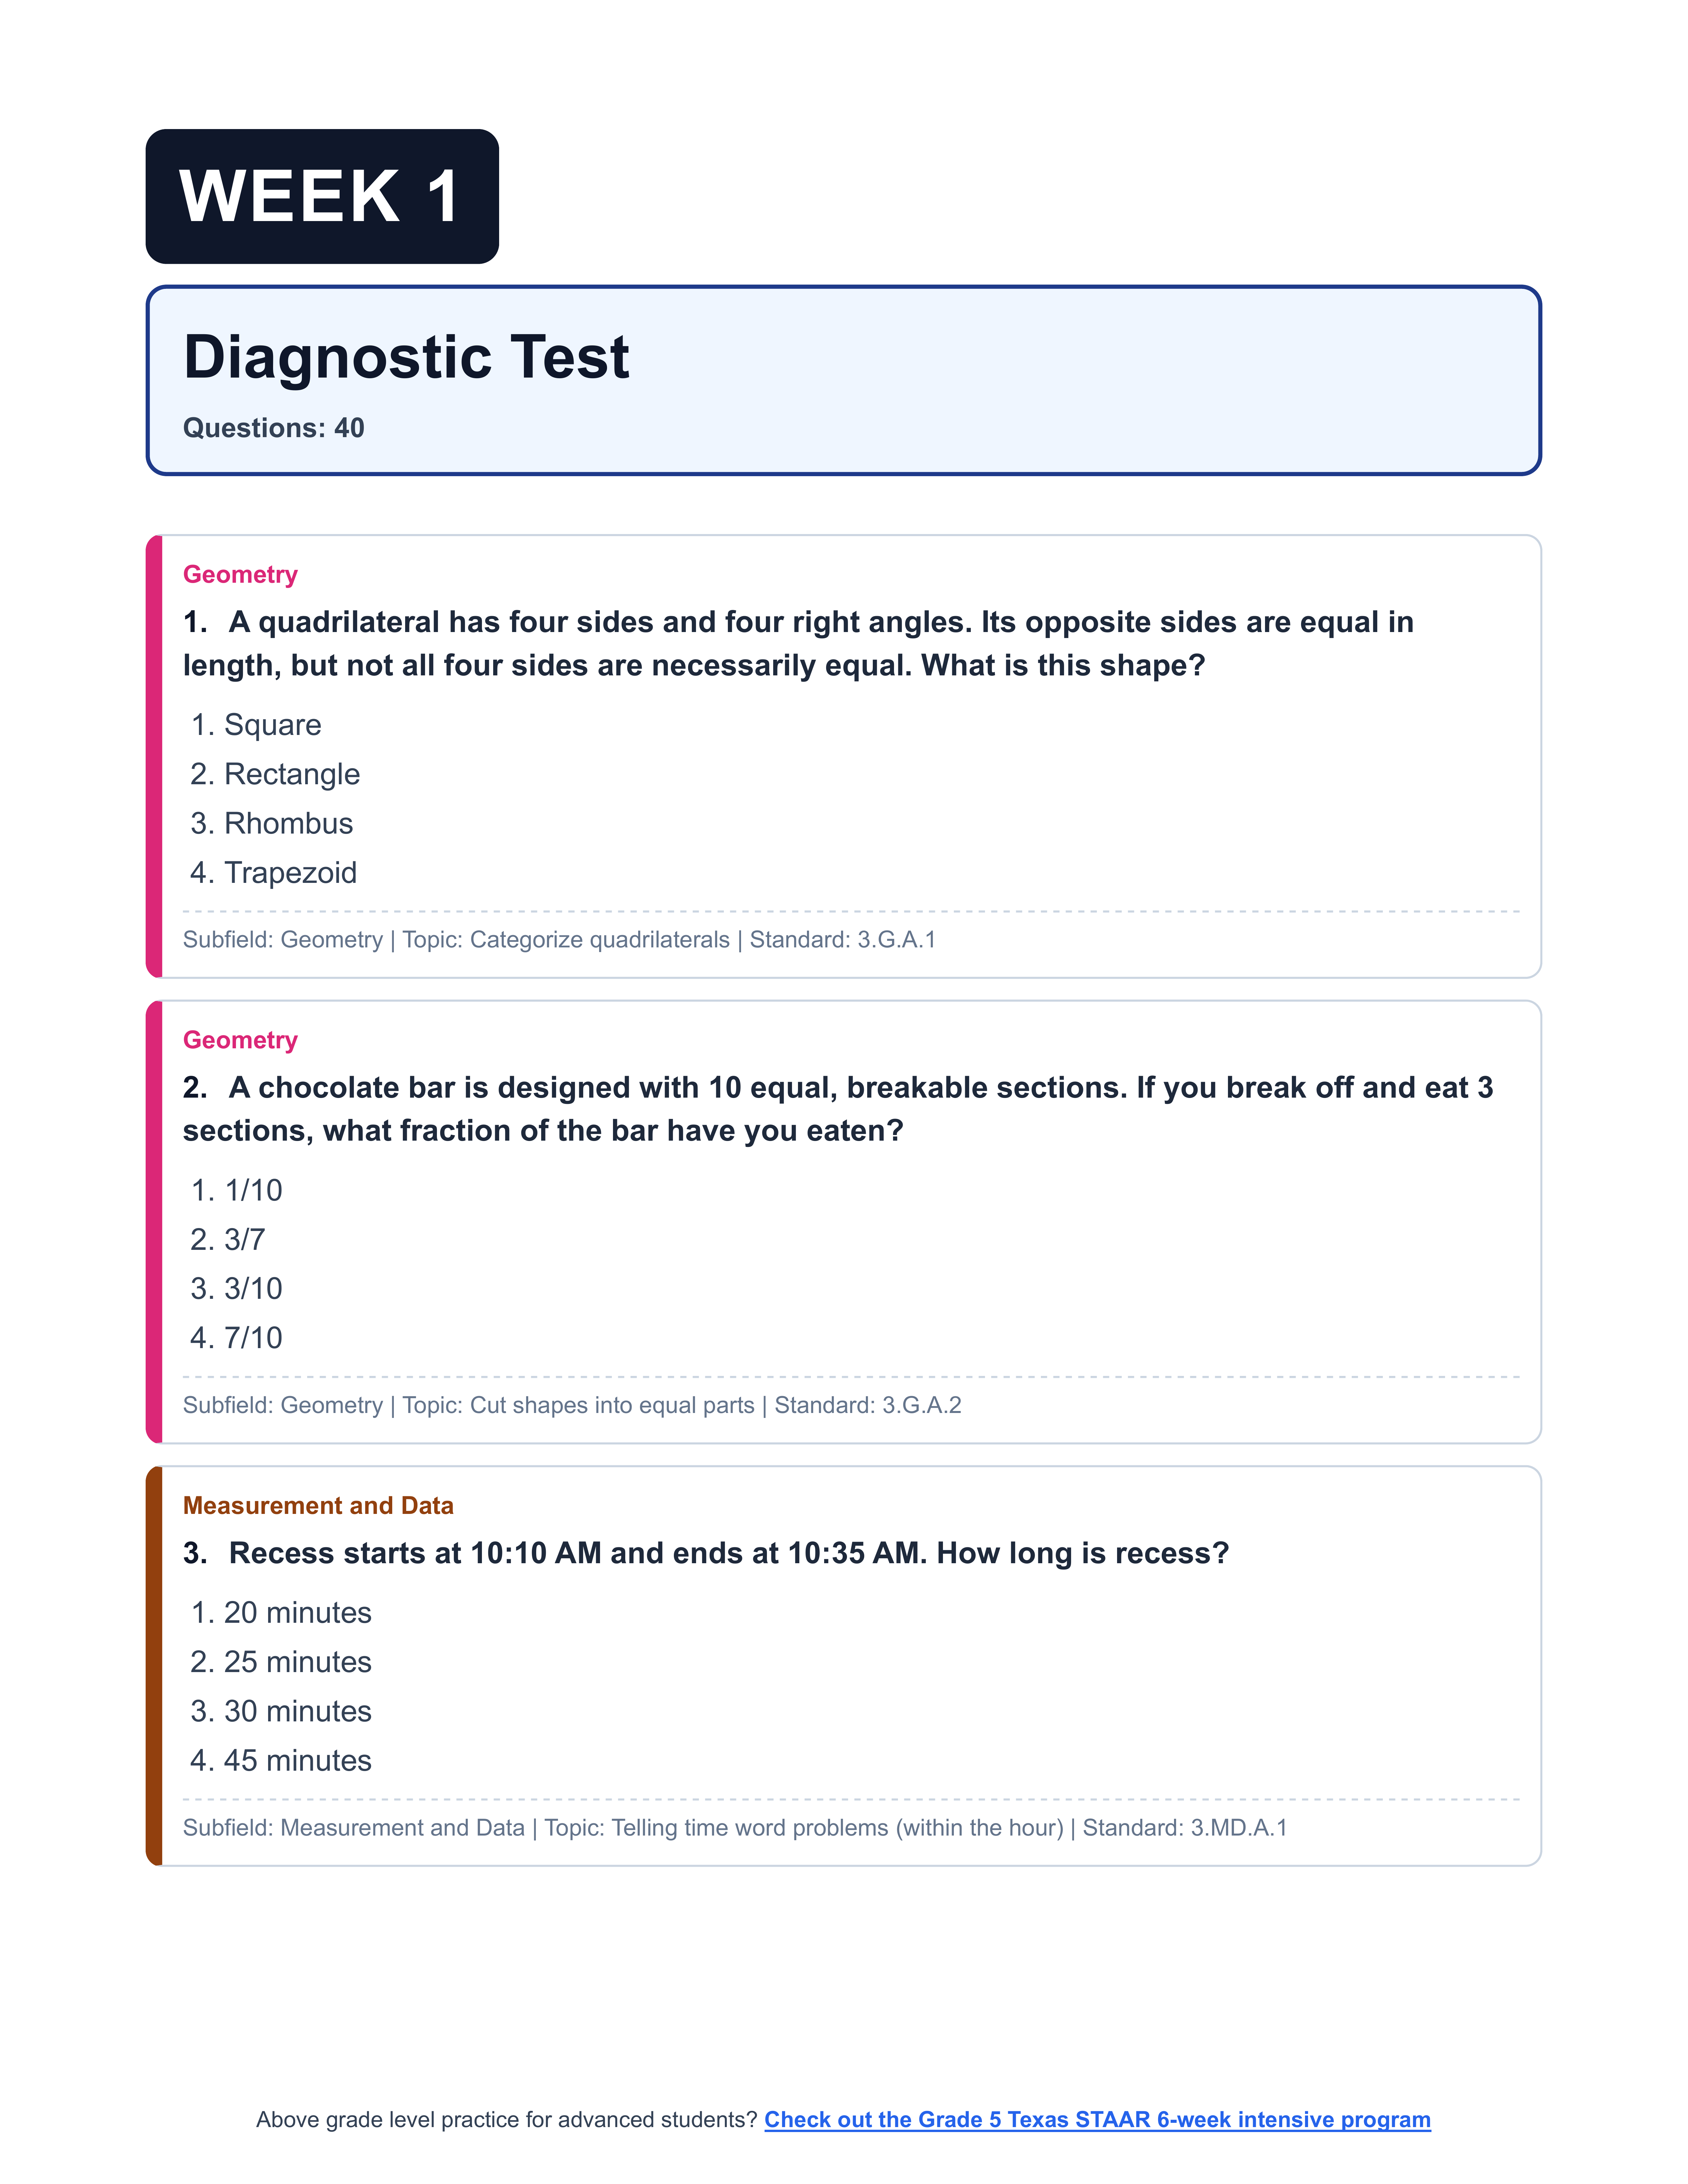Choose 25 minutes as the answer
This screenshot has width=1688, height=2184.
coord(297,1662)
